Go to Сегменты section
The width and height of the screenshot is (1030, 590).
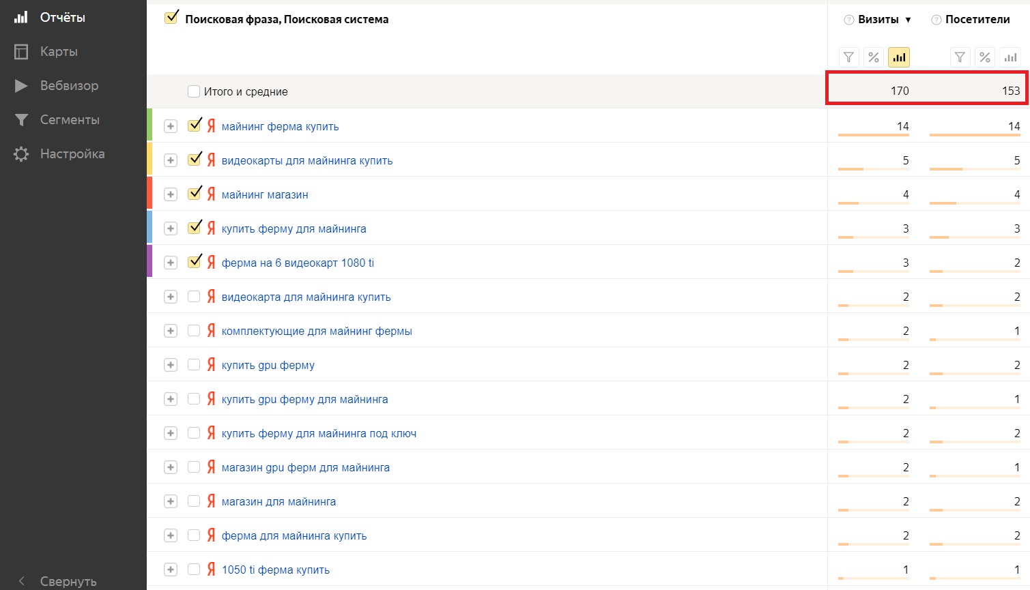pyautogui.click(x=70, y=119)
